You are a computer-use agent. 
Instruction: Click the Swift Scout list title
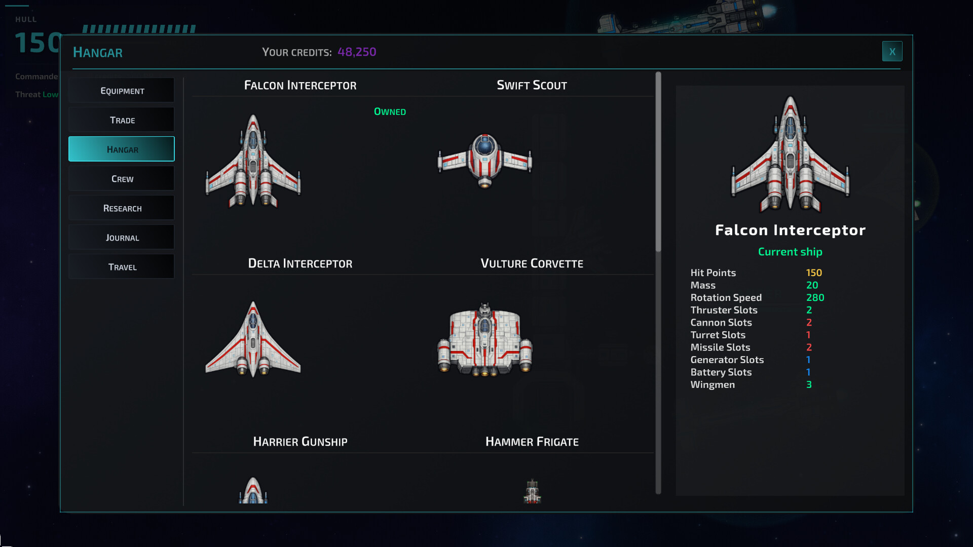click(532, 85)
